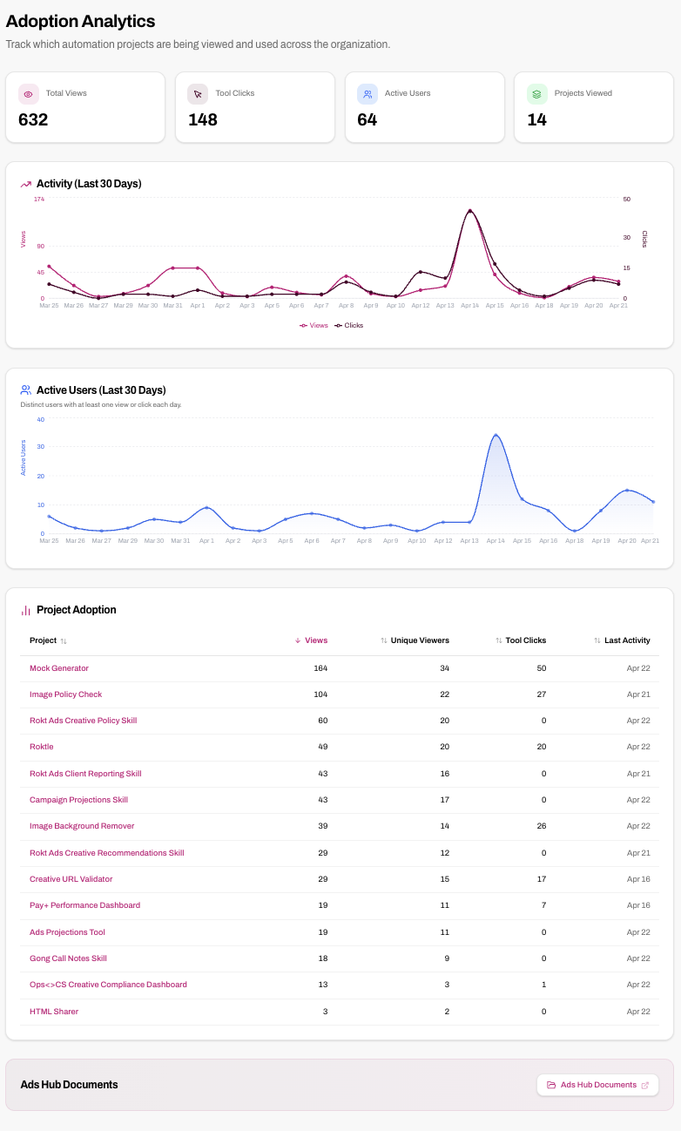Click Mar 25 label on Activity chart axis
The width and height of the screenshot is (681, 1131).
[x=49, y=306]
